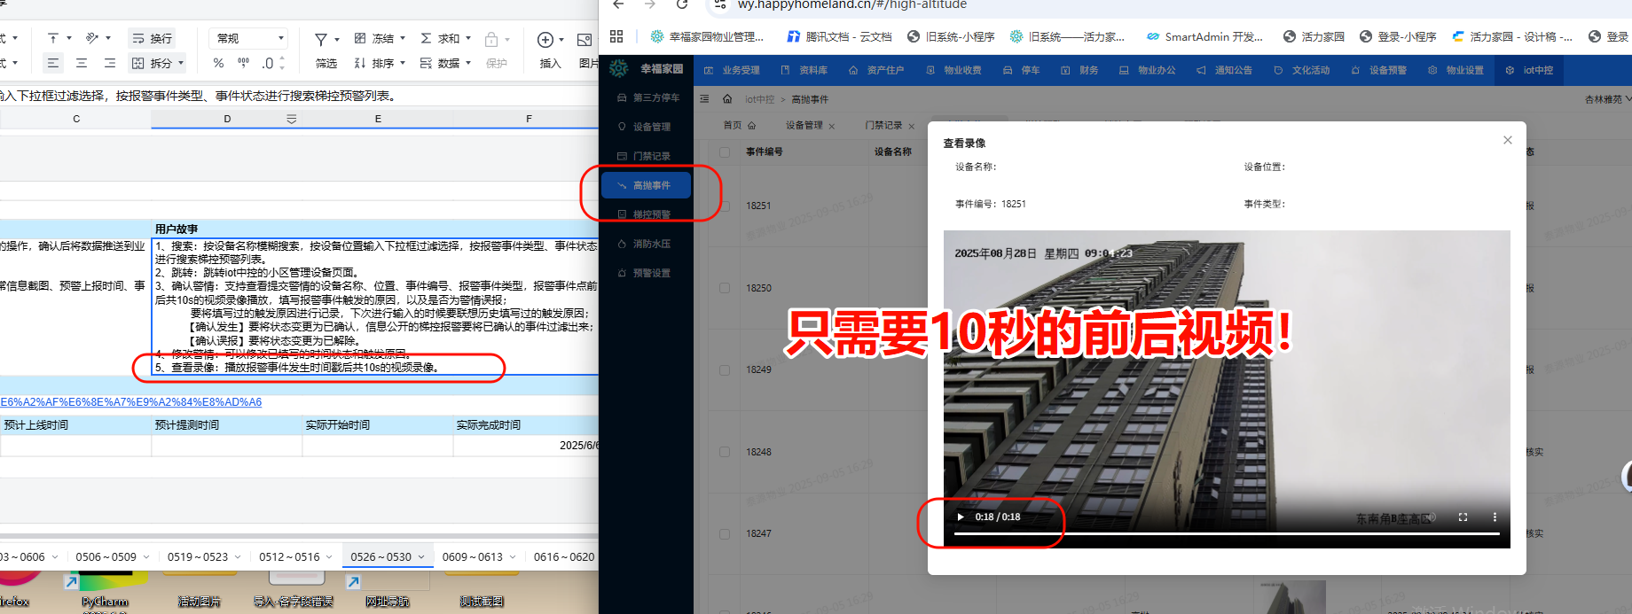1632x614 pixels.
Task: Toggle the select-all checkbox in table header
Action: pos(725,152)
